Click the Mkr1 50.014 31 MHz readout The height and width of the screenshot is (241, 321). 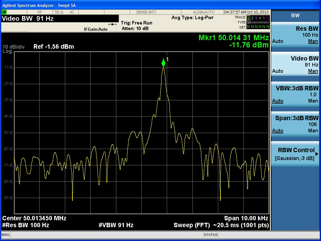coord(233,38)
